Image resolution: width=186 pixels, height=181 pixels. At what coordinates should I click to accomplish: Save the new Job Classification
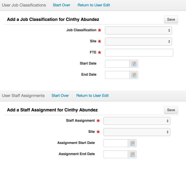171,20
